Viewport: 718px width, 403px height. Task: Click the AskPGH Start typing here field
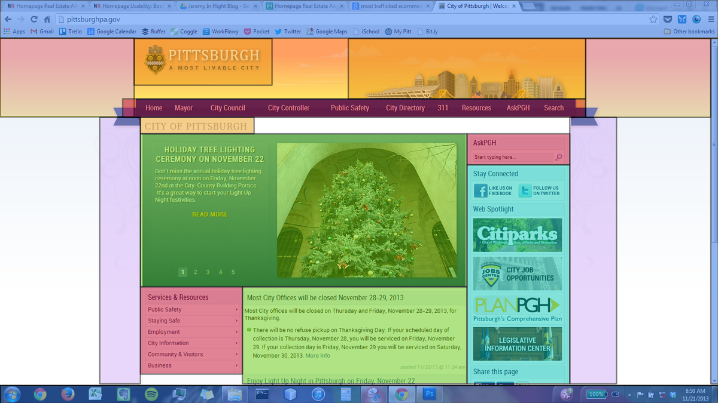coord(513,157)
